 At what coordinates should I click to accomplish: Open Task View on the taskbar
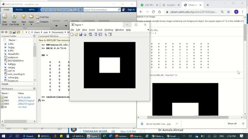17,136
